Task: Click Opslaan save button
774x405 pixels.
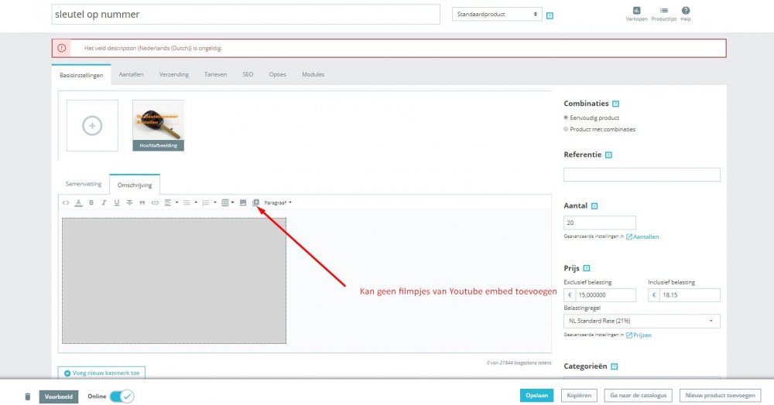Action: coord(536,396)
